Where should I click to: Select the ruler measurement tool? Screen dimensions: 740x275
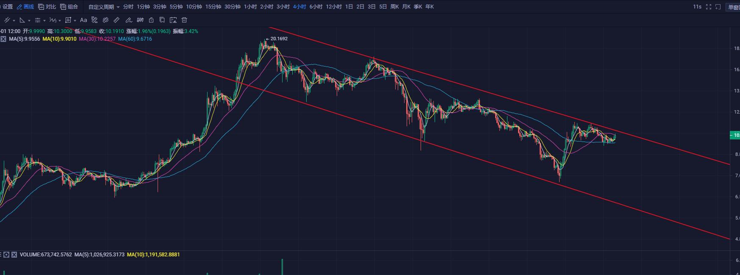(116, 20)
